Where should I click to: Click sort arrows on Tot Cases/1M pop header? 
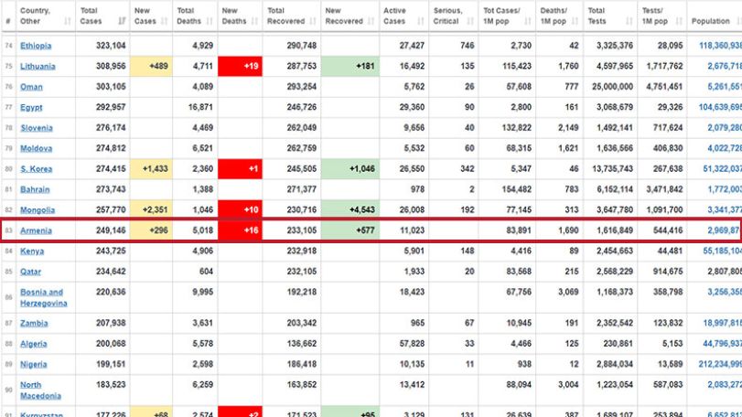click(x=528, y=21)
